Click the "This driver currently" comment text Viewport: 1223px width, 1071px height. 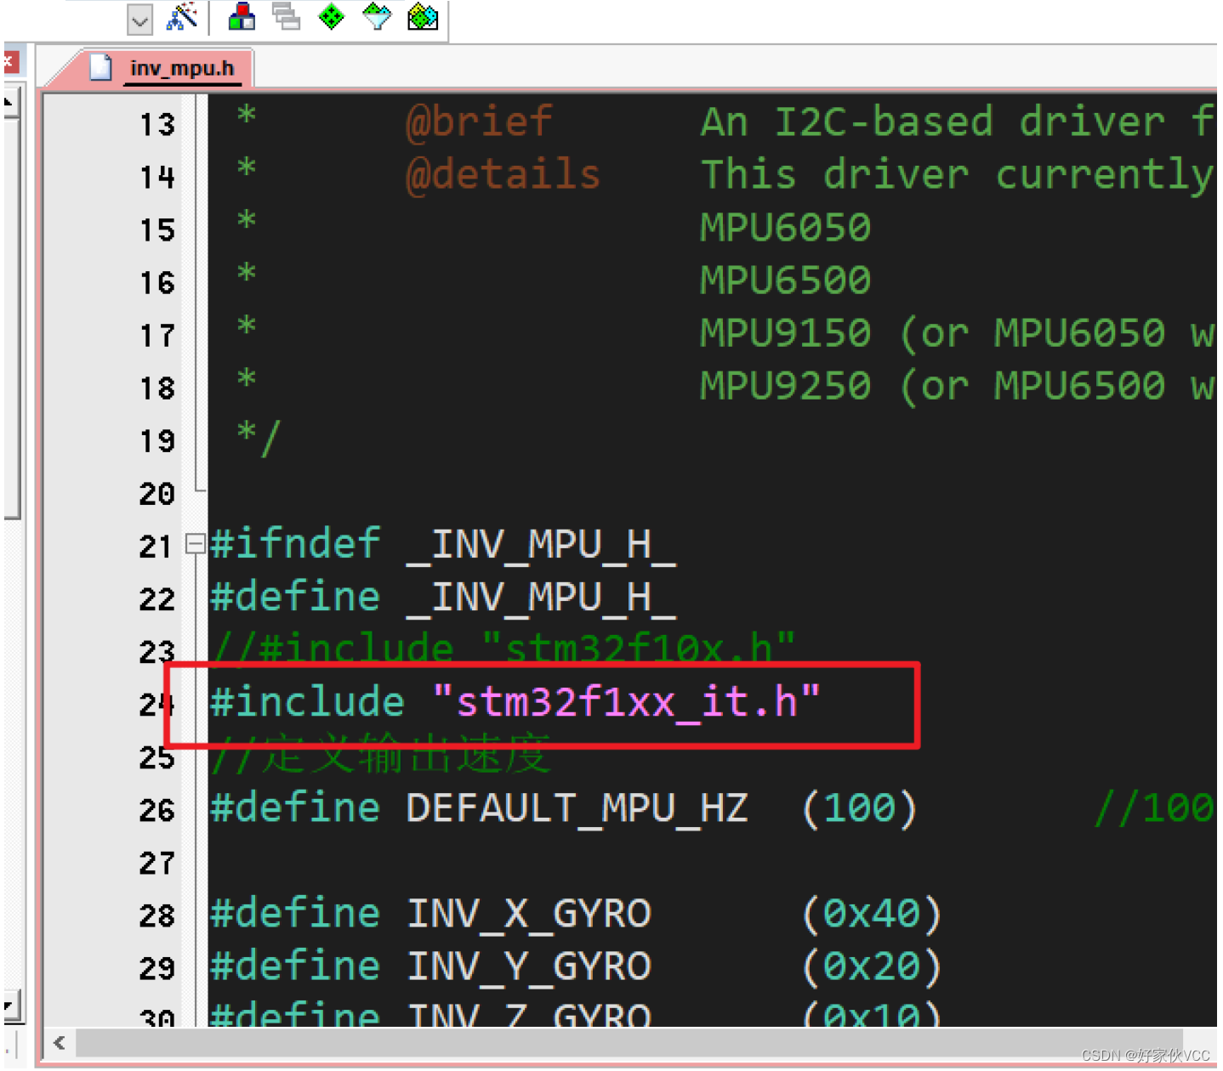pyautogui.click(x=958, y=175)
